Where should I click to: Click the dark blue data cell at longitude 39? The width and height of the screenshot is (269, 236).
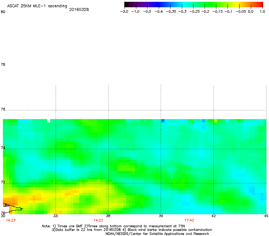(x=163, y=121)
